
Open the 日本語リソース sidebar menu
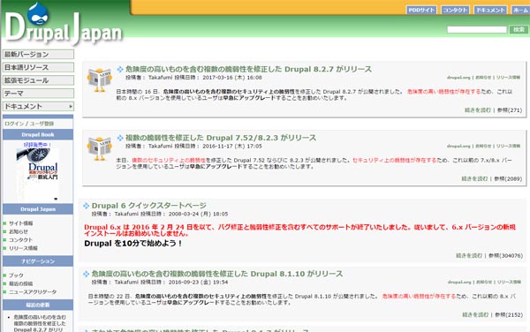tap(38, 67)
